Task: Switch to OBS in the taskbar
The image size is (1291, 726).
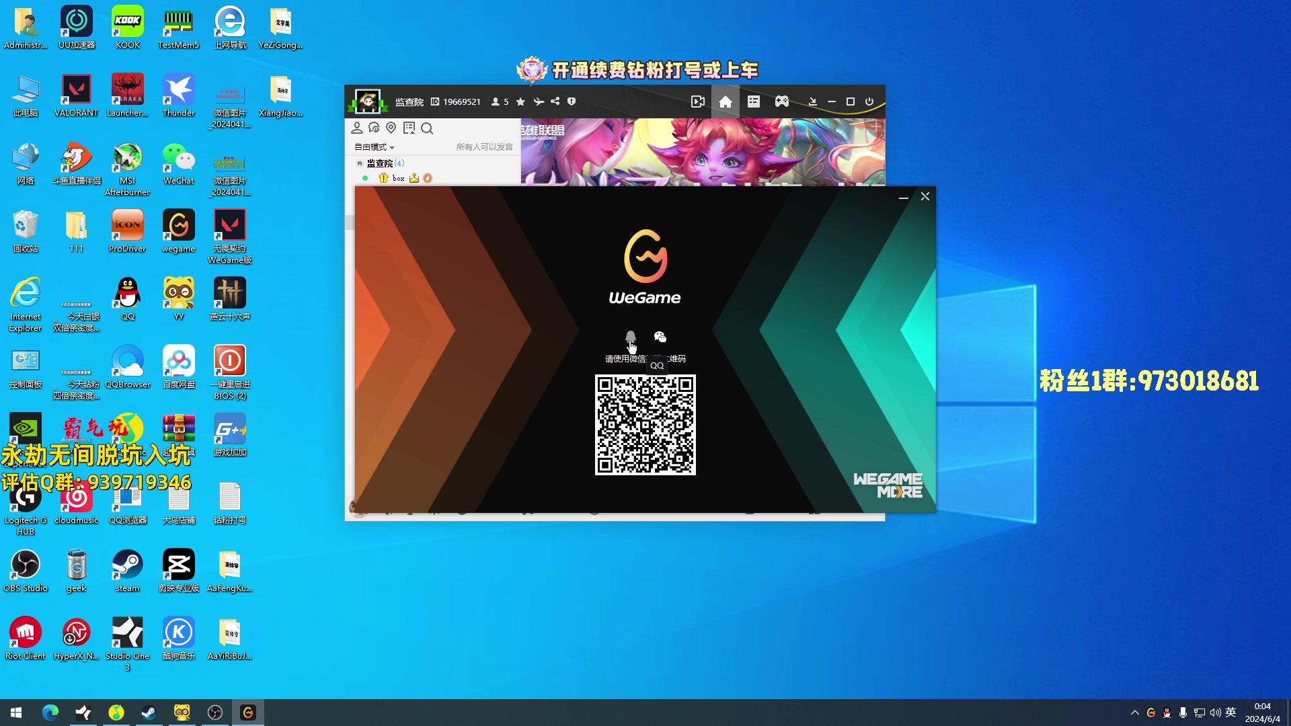Action: coord(215,713)
